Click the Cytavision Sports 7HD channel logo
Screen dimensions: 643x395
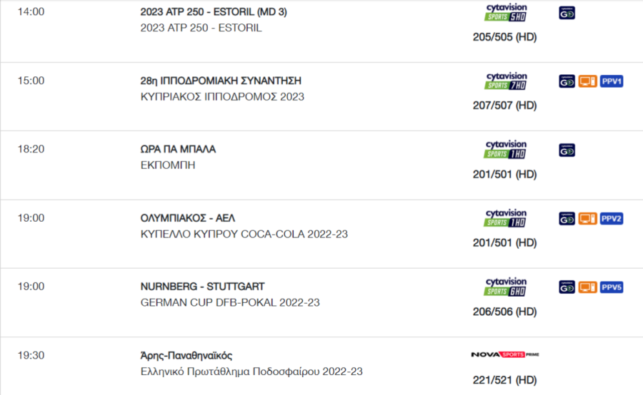pyautogui.click(x=506, y=81)
